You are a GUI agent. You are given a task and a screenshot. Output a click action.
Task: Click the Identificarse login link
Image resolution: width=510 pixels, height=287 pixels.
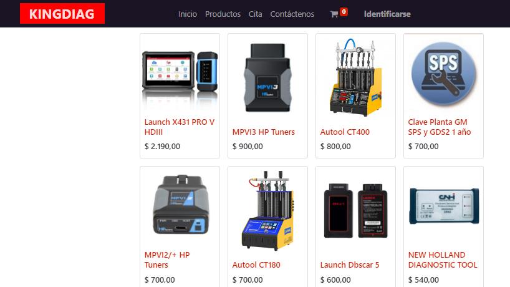tap(387, 14)
